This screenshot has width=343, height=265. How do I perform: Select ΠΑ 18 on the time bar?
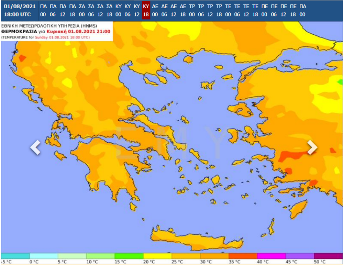pos(72,11)
